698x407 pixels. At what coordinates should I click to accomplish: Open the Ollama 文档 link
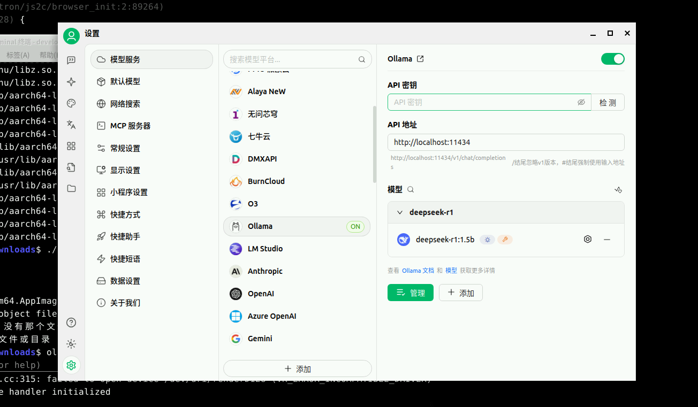pyautogui.click(x=418, y=271)
